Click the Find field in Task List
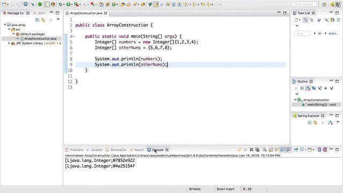The height and width of the screenshot is (193, 343). pos(302,33)
